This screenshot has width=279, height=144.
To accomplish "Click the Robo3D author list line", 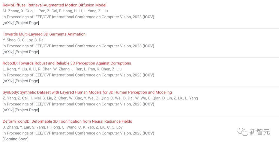I will [x=62, y=69].
